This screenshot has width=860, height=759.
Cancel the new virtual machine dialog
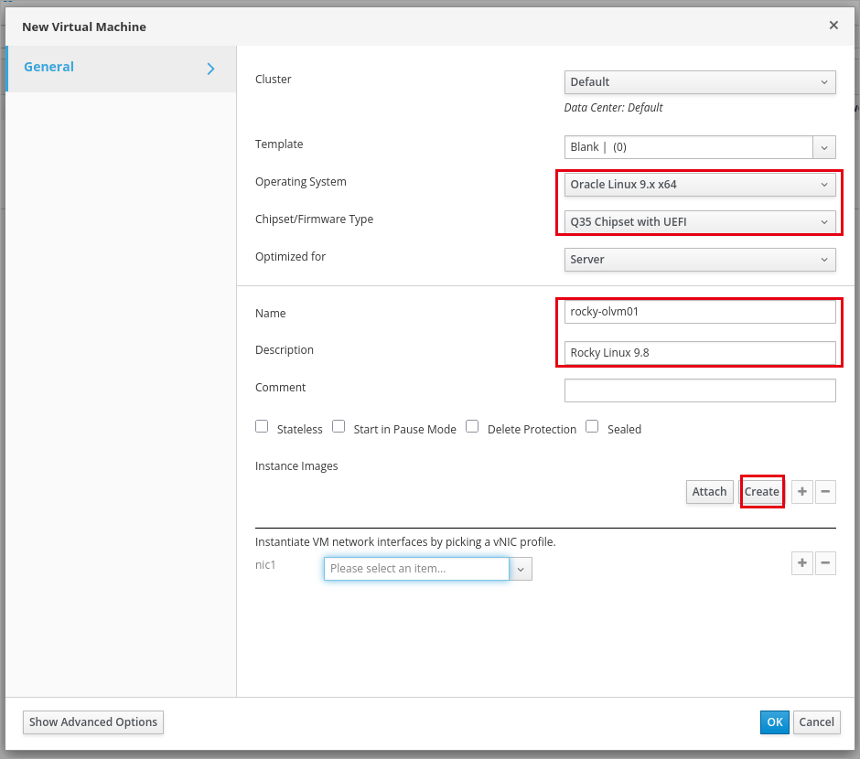click(x=816, y=722)
